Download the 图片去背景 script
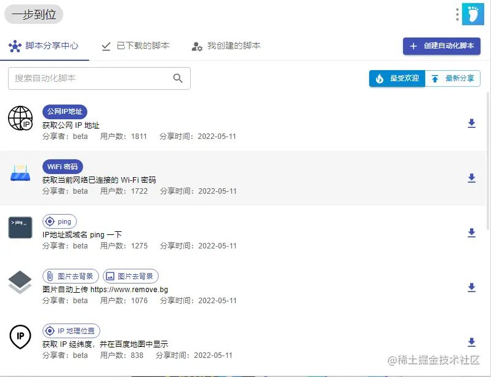491x377 pixels. (x=471, y=287)
